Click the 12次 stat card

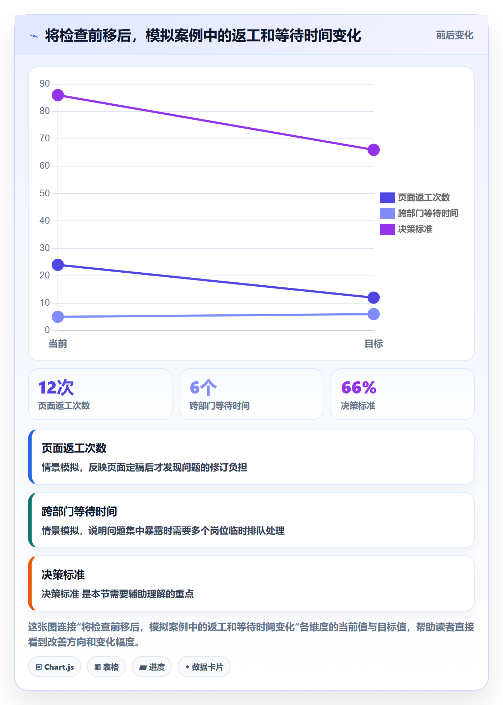click(x=100, y=394)
